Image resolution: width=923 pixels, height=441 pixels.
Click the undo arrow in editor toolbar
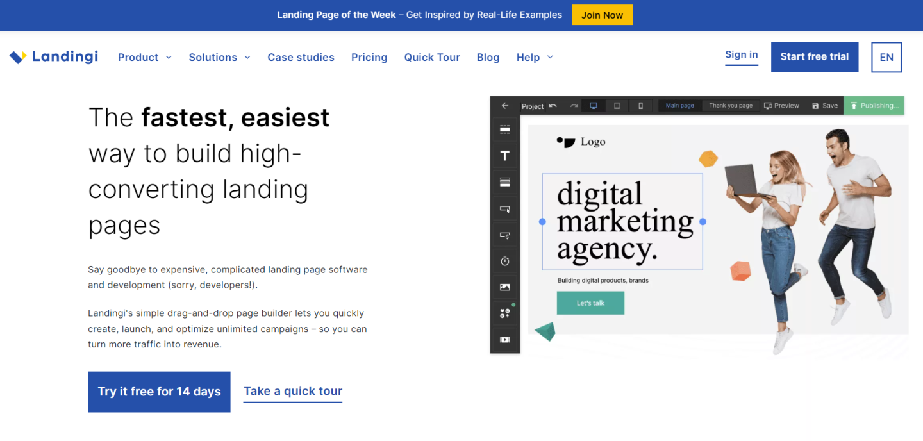coord(553,106)
